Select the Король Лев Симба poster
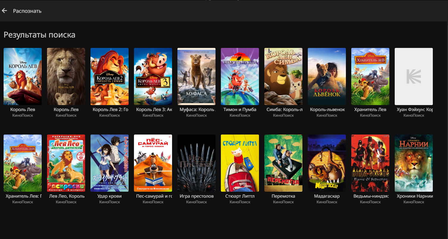 point(283,76)
